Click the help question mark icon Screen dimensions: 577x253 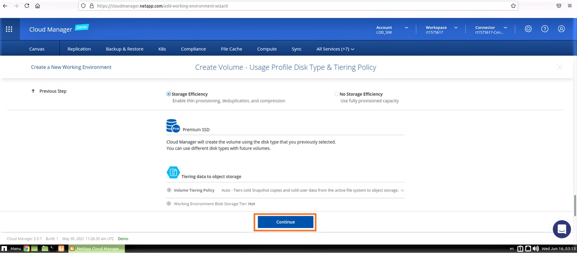point(545,29)
